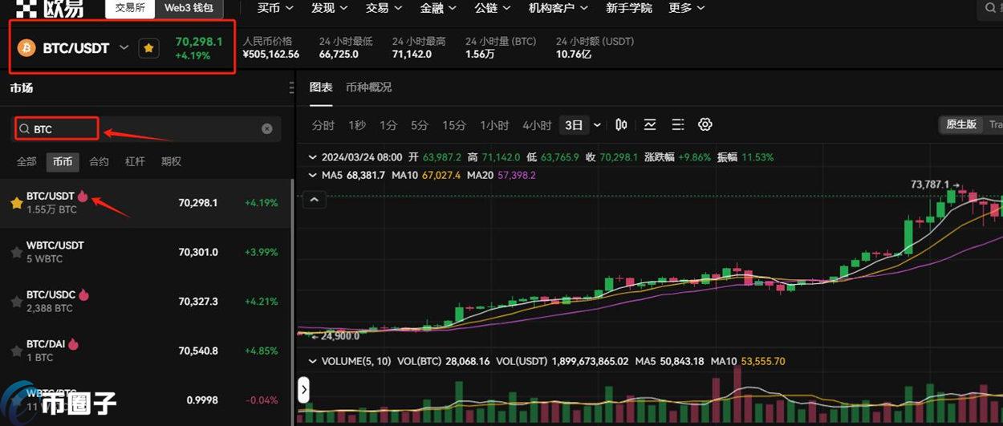Open the time interval dropdown after 3日
Screen dimensions: 1003x426
click(x=597, y=125)
